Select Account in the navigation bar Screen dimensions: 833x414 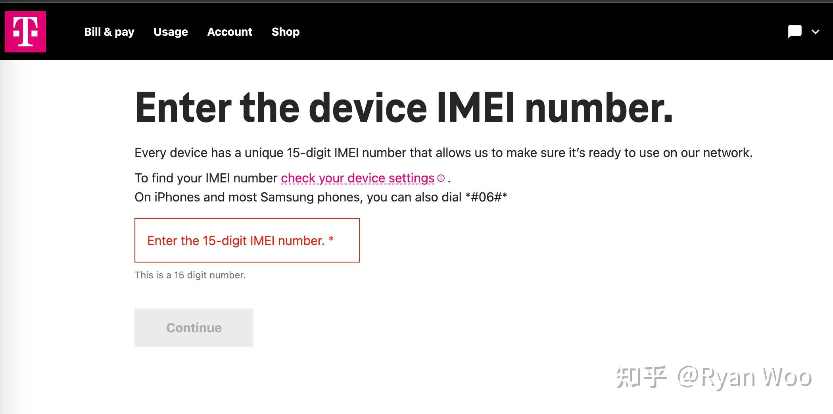coord(230,32)
